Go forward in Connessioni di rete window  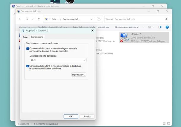point(27,19)
